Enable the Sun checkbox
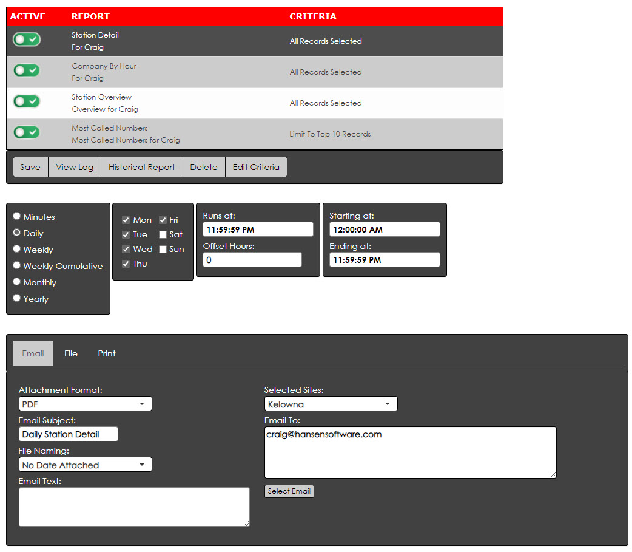This screenshot has width=632, height=552. (x=163, y=248)
